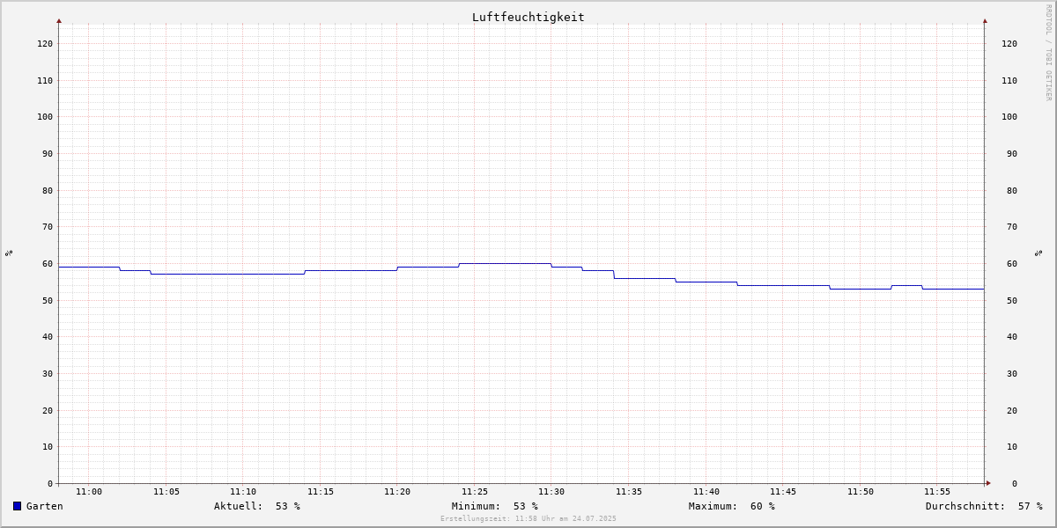Click the right axis 110 label
Image resolution: width=1057 pixels, height=528 pixels.
point(1009,80)
